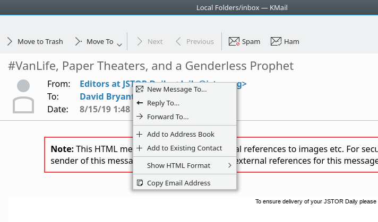The image size is (378, 222).
Task: Click the date value 8/15/19
Action: point(105,109)
